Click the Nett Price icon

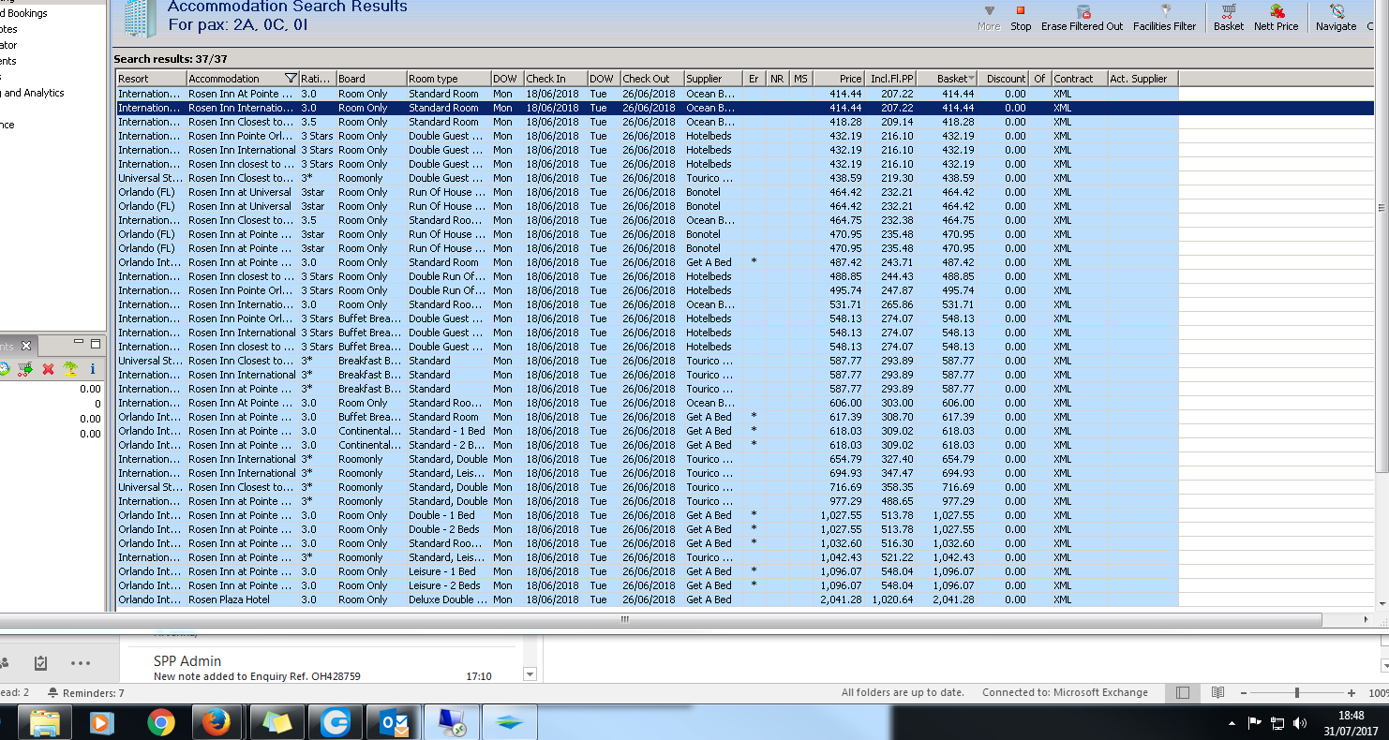click(1277, 11)
